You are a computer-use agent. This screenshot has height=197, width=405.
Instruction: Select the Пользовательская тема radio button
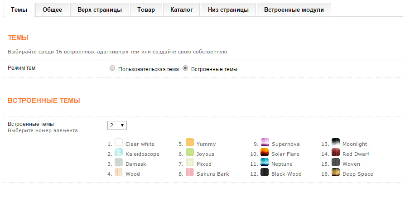click(x=112, y=69)
